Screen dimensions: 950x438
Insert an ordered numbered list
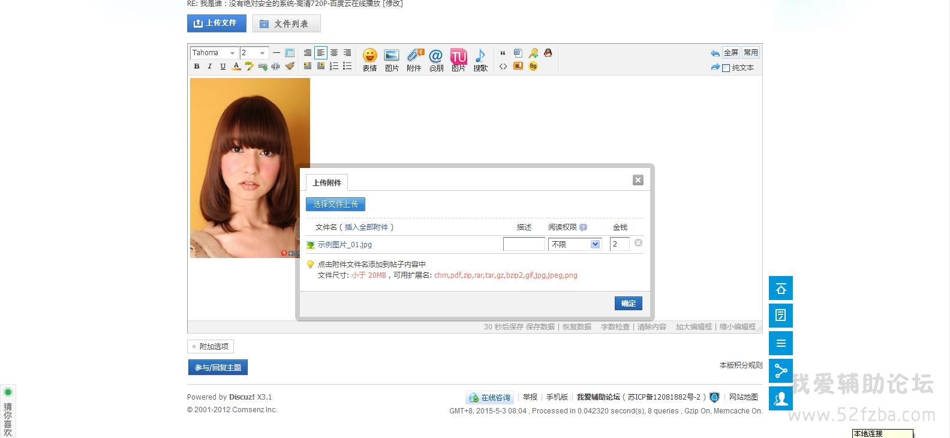[x=334, y=66]
